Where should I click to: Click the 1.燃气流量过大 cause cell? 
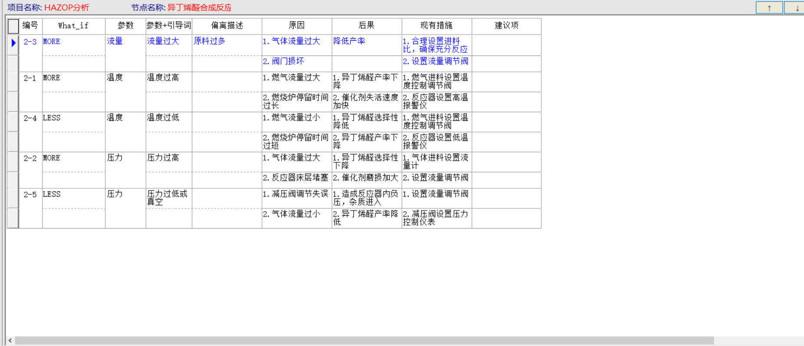[x=297, y=82]
